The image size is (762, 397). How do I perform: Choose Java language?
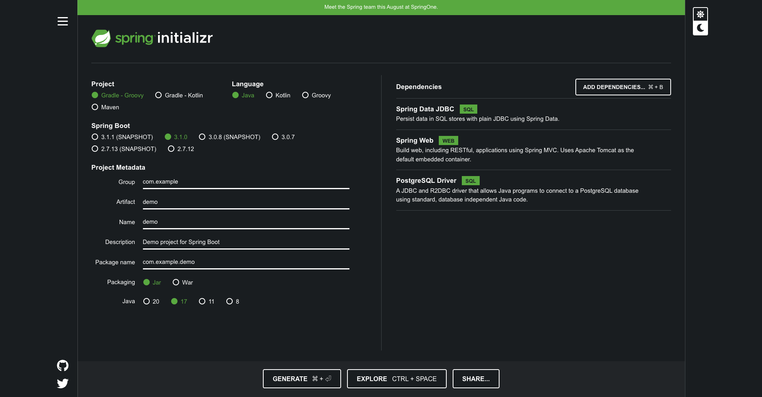point(243,95)
